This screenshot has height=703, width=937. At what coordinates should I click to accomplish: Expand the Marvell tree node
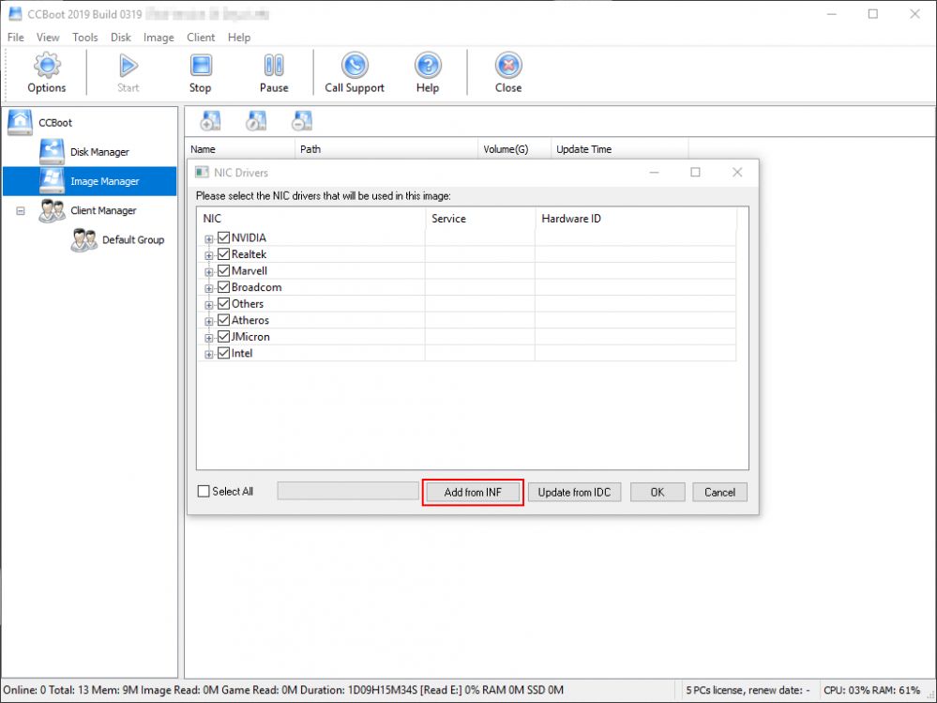tap(208, 272)
